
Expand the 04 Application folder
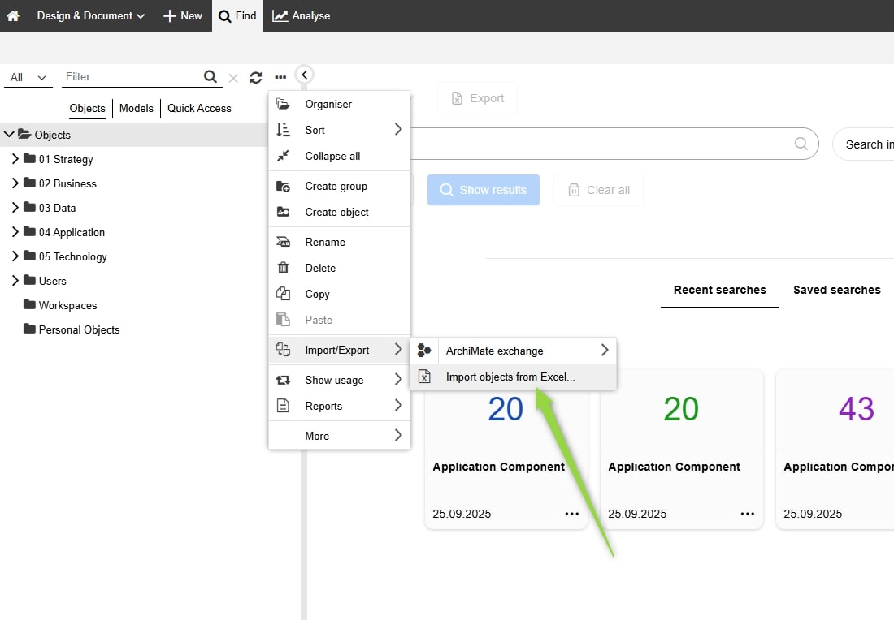pyautogui.click(x=15, y=232)
